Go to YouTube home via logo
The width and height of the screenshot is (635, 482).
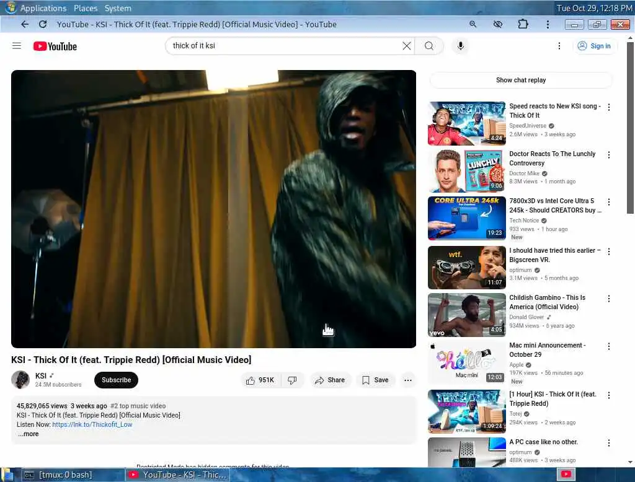pos(55,46)
